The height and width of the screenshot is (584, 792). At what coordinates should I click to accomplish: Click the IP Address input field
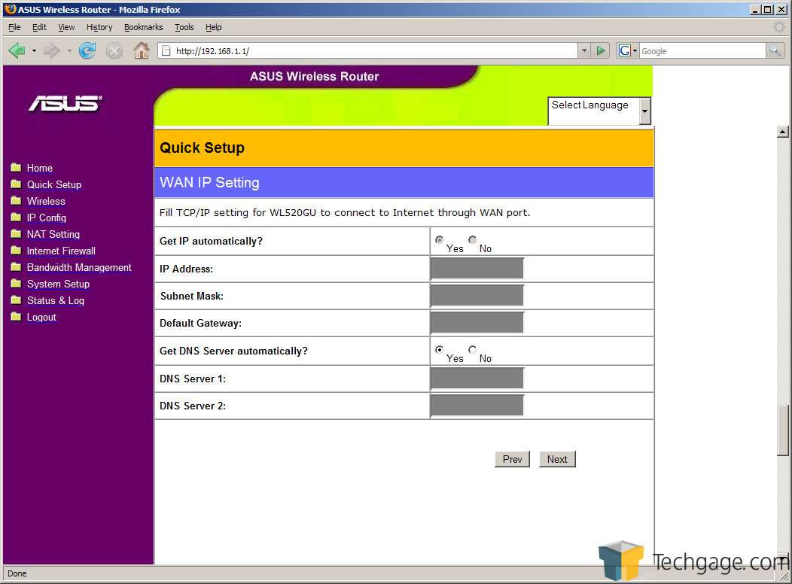tap(477, 268)
